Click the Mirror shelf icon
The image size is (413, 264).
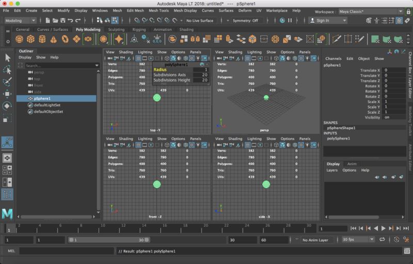coord(195,39)
